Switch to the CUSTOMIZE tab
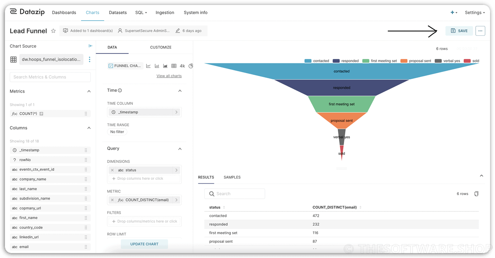The width and height of the screenshot is (495, 258). 161,47
